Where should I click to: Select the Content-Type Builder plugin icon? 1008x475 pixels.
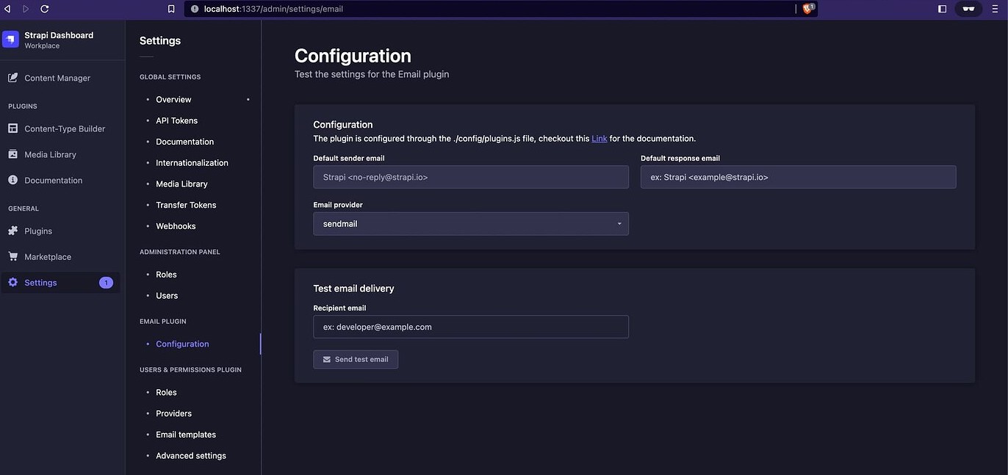click(x=12, y=128)
